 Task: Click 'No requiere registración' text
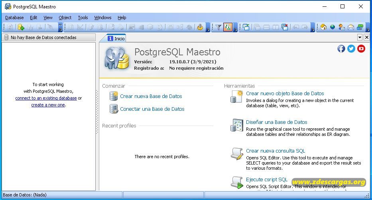coord(196,68)
